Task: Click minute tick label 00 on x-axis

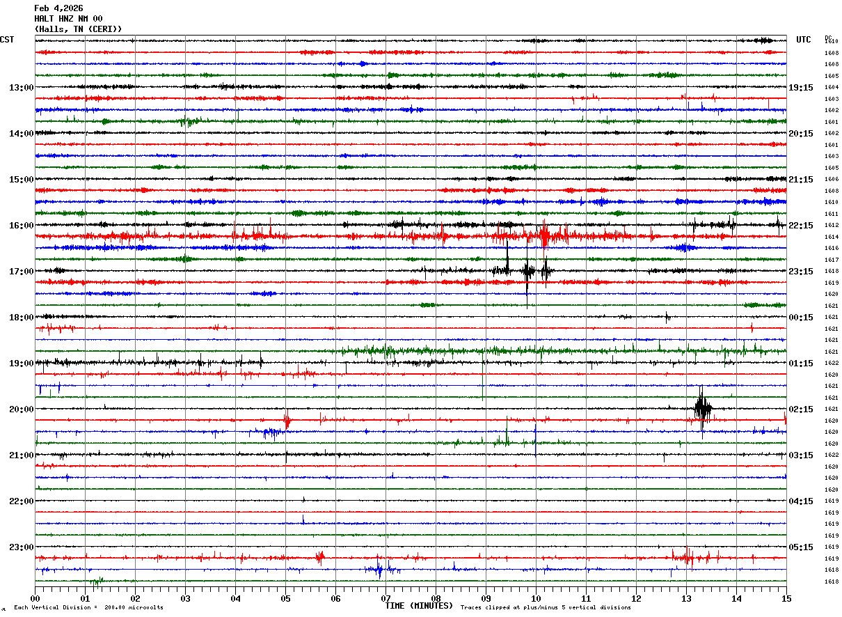Action: pyautogui.click(x=35, y=598)
